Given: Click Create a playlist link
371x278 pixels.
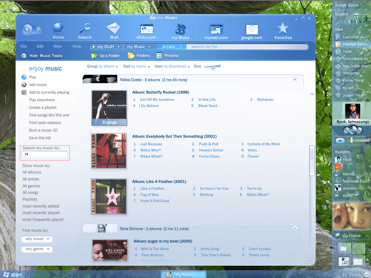Looking at the screenshot, I should (x=43, y=107).
